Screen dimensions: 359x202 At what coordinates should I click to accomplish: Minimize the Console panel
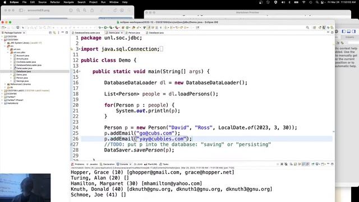coord(328,164)
